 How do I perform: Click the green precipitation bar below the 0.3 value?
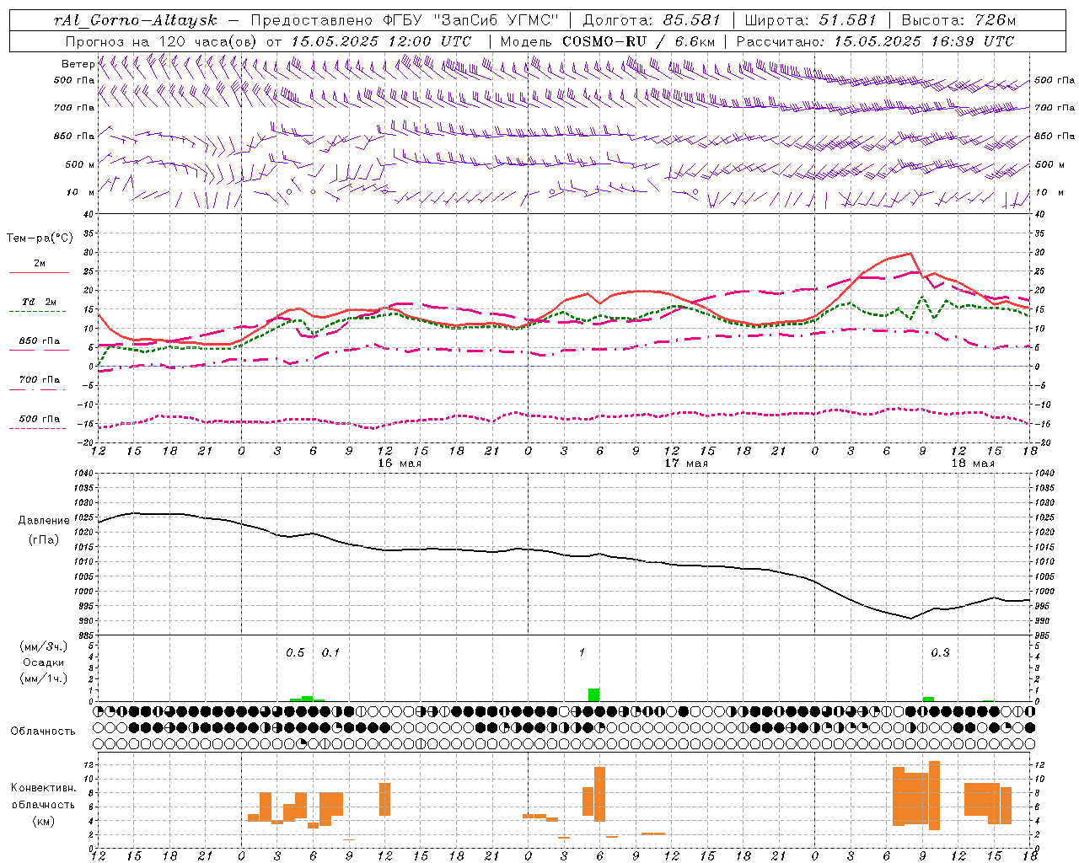(x=928, y=699)
